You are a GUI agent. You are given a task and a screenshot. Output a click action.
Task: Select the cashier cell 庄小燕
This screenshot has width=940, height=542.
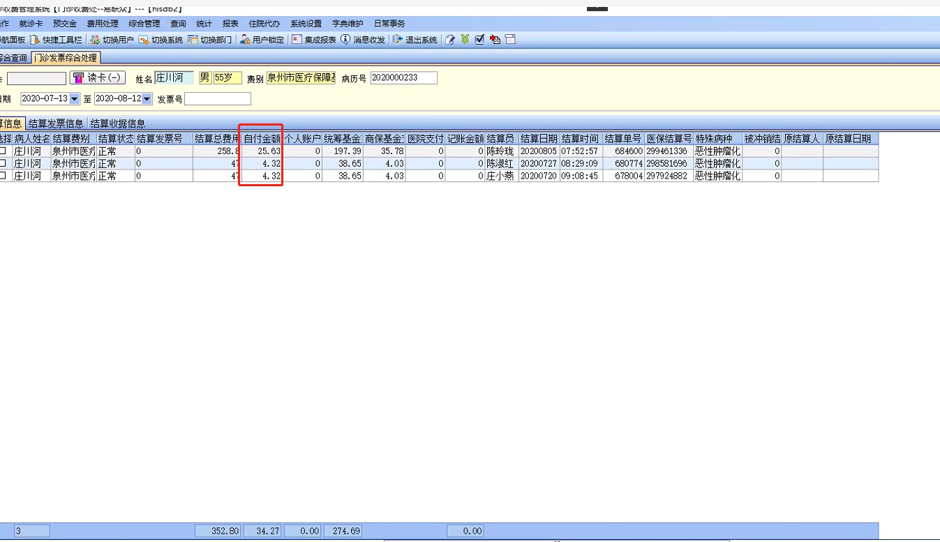(501, 176)
